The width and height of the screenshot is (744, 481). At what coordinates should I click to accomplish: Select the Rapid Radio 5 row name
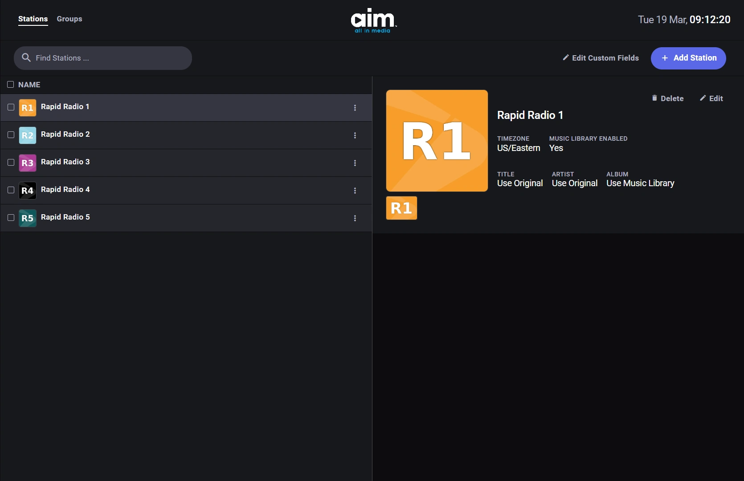pos(65,217)
